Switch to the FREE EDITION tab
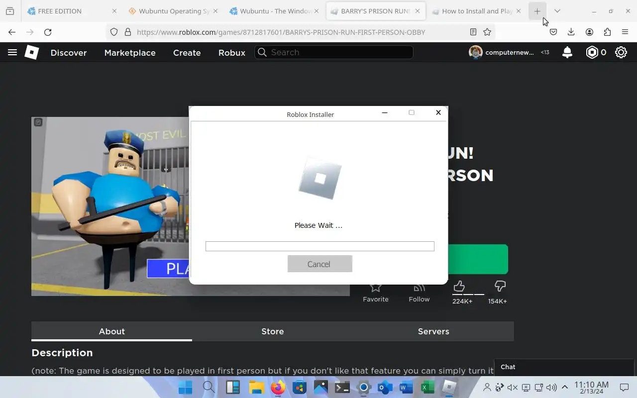 pyautogui.click(x=73, y=11)
